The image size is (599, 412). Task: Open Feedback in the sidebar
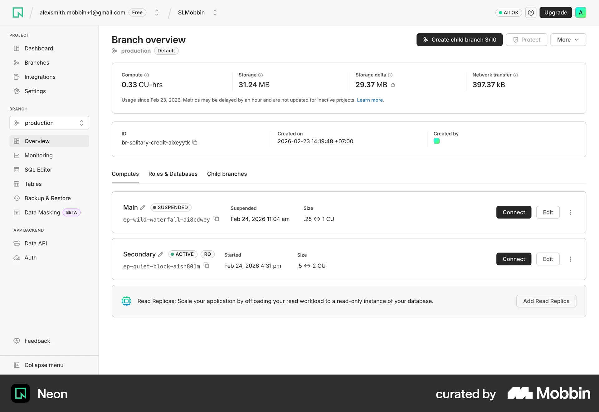point(49,341)
